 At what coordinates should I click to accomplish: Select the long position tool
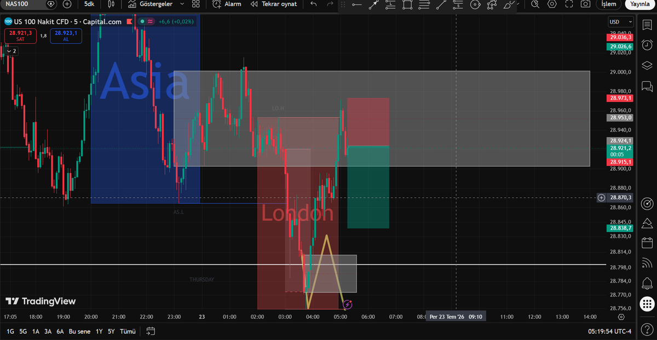point(390,4)
